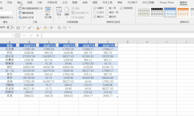194x116 pixels.
Task: Switch to the 插入 (Insert) tab
Action: [x=19, y=2]
